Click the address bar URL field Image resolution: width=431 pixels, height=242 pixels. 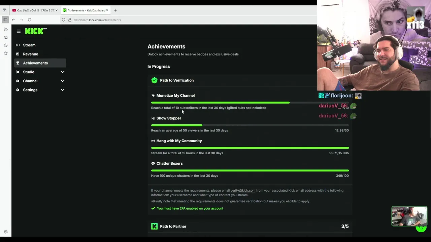189,20
